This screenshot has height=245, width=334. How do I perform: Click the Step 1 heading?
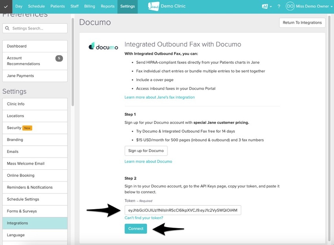tap(130, 114)
